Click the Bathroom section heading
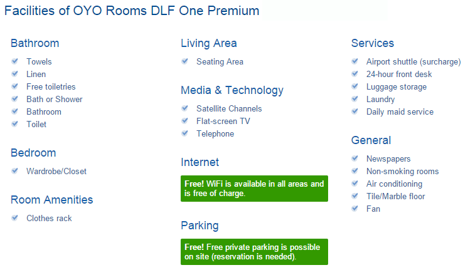This screenshot has height=270, width=463. (35, 43)
